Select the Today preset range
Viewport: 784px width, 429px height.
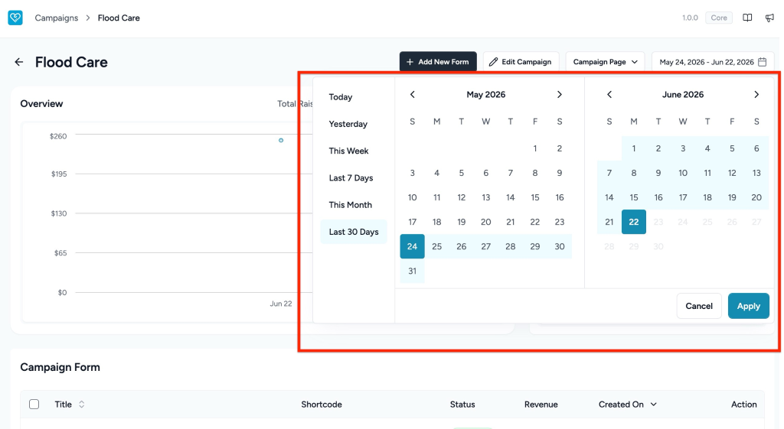coord(341,97)
